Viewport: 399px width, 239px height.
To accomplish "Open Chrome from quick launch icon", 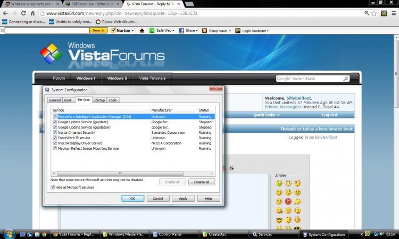I will (x=44, y=234).
